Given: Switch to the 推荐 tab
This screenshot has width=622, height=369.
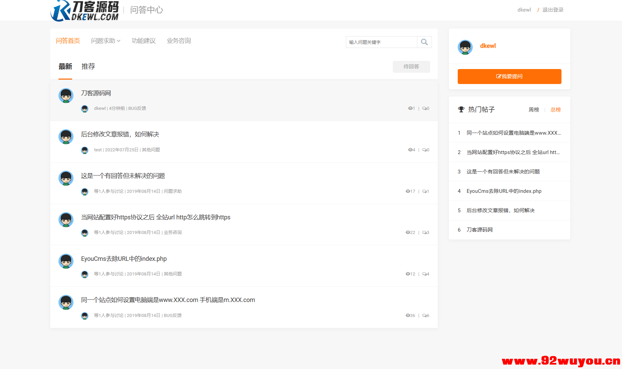Looking at the screenshot, I should coord(88,66).
